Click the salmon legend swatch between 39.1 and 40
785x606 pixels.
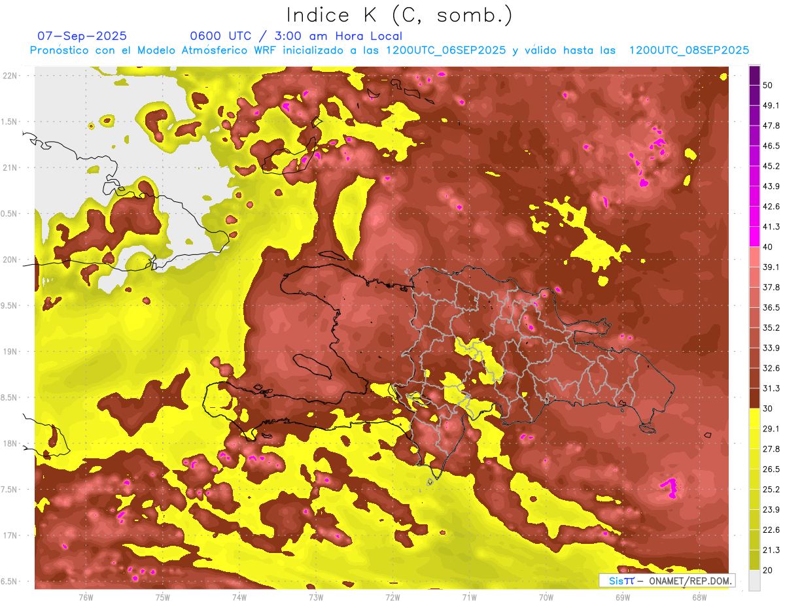(754, 257)
